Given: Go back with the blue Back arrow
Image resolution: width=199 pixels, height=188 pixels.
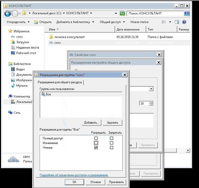Looking at the screenshot, I should [x=8, y=13].
